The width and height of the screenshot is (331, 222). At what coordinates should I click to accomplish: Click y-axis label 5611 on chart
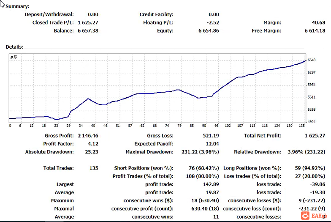312,97
